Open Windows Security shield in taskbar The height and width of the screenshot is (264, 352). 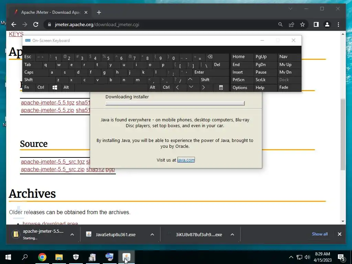[x=76, y=257]
